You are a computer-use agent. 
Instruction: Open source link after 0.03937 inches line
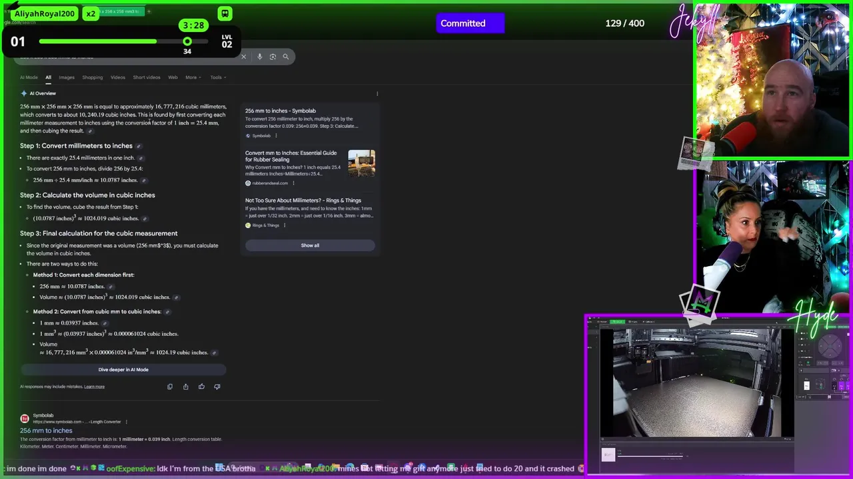tap(105, 323)
